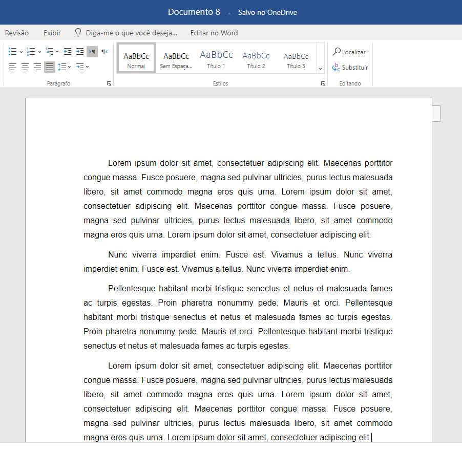Click the bulleted list icon
This screenshot has height=452, width=462.
[13, 51]
